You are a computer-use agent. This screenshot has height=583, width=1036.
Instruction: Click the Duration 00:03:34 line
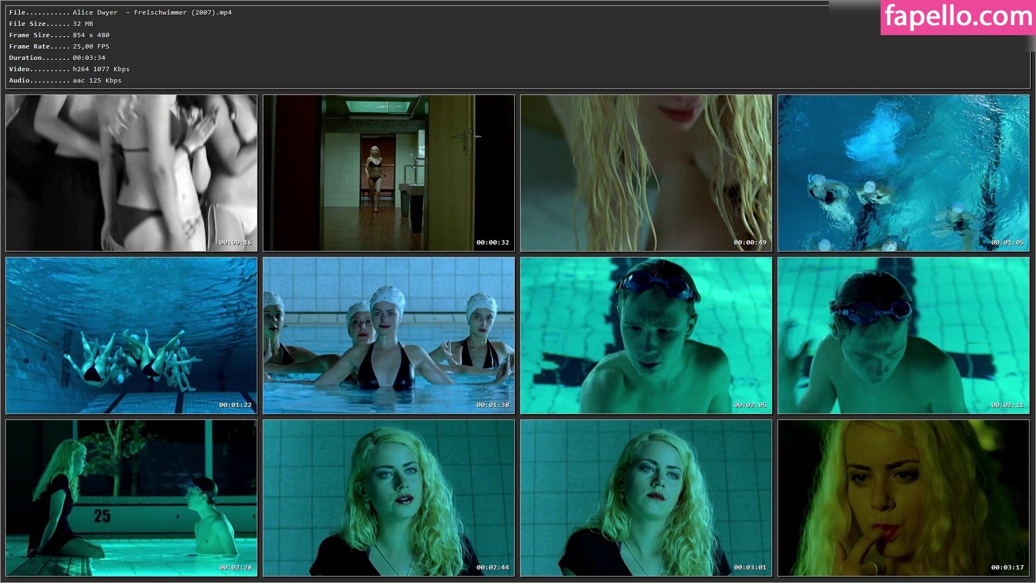click(x=57, y=58)
